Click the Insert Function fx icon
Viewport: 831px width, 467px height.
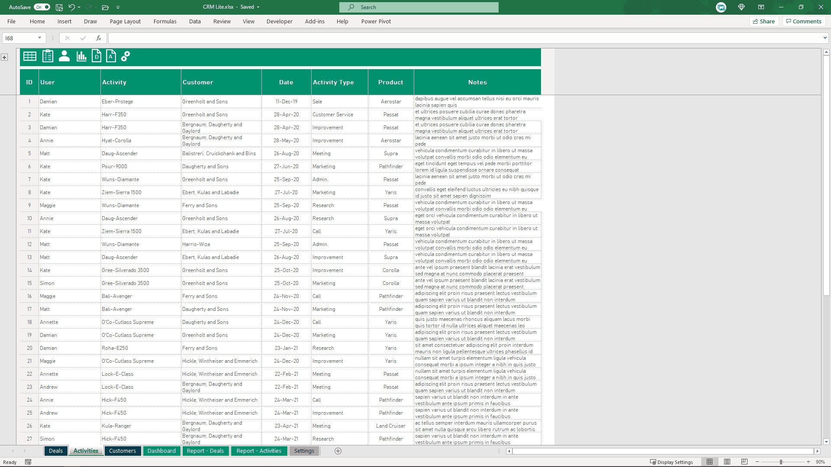(x=99, y=38)
